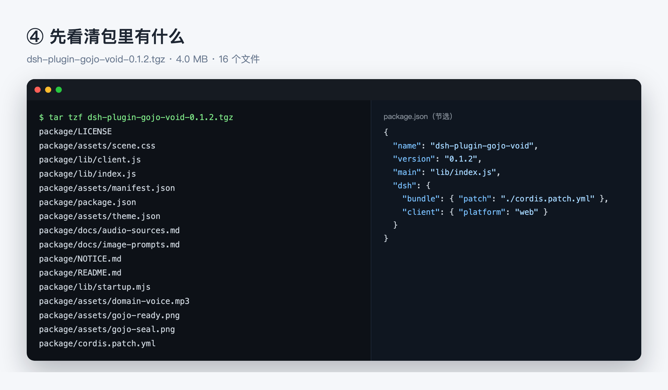Click the package/assets/manifest.json entry
Image resolution: width=668 pixels, height=390 pixels.
107,188
